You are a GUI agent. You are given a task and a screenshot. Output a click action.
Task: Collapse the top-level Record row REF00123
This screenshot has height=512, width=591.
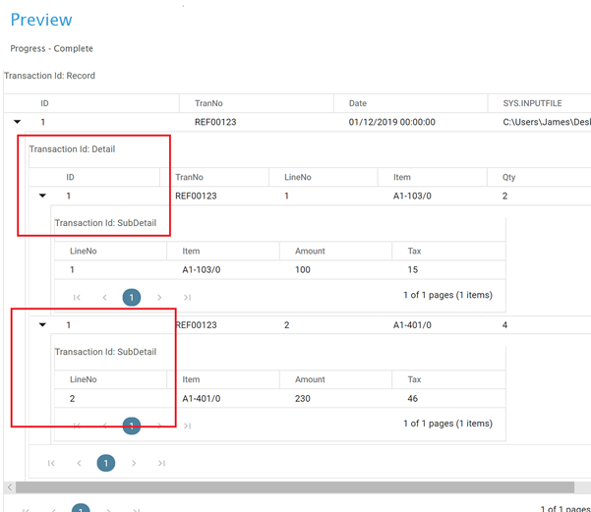point(18,123)
